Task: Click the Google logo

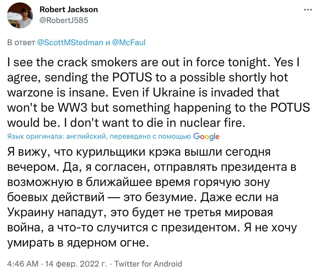Action: click(207, 137)
